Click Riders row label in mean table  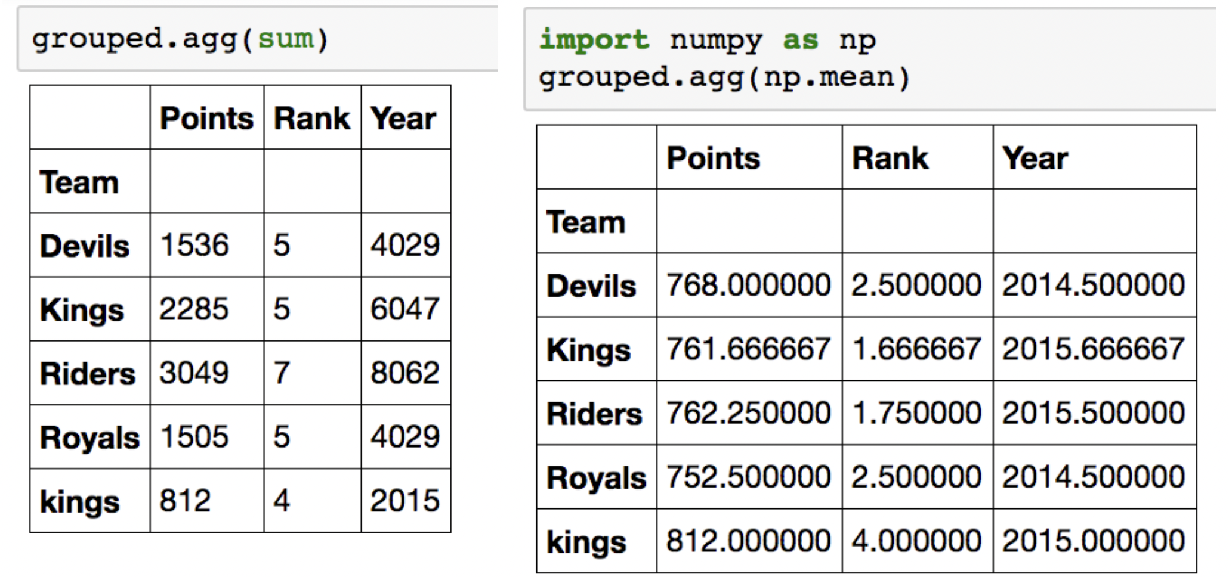594,414
